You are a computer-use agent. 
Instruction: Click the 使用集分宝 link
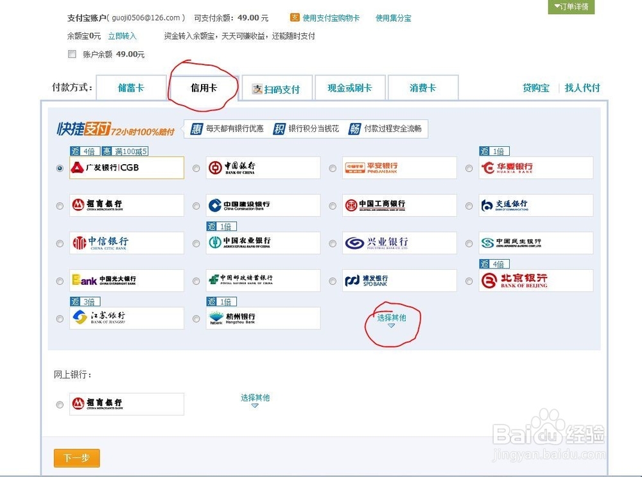[394, 18]
